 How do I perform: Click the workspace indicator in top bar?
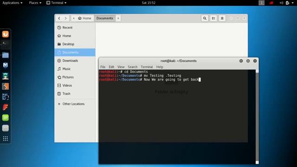click(262, 3)
